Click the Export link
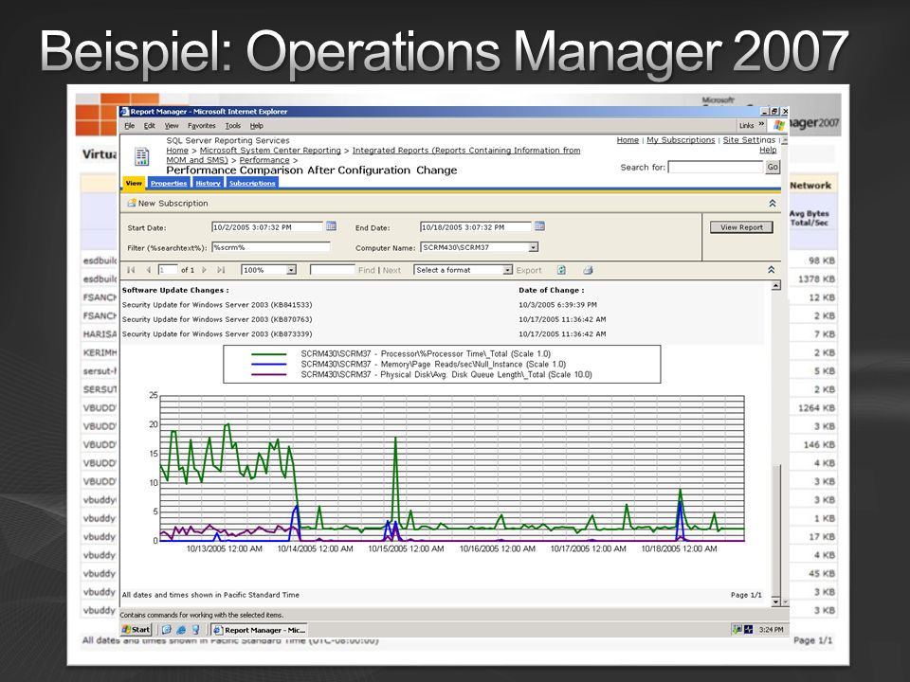 (529, 270)
